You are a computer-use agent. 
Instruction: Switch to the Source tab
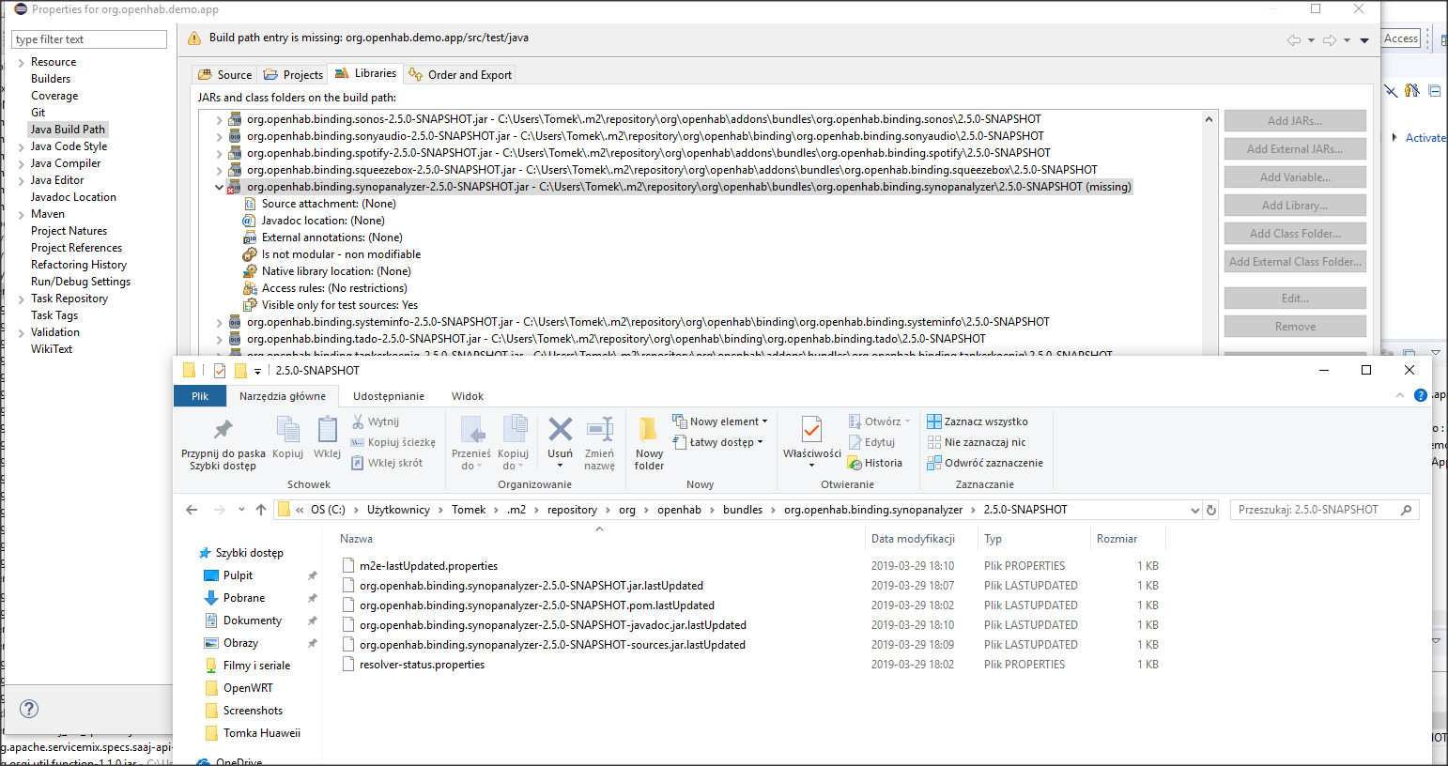[224, 74]
